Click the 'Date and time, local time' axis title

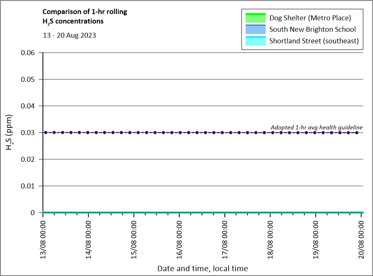click(x=202, y=268)
